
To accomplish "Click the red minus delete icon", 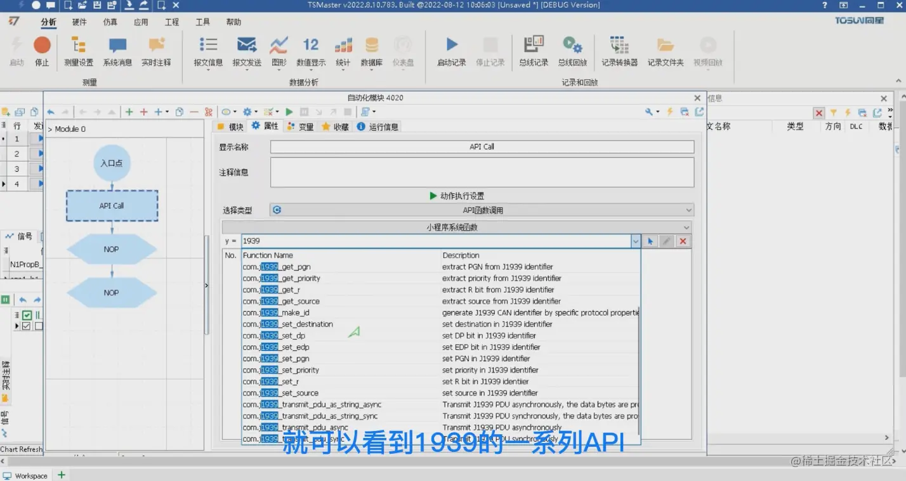I will pyautogui.click(x=194, y=112).
